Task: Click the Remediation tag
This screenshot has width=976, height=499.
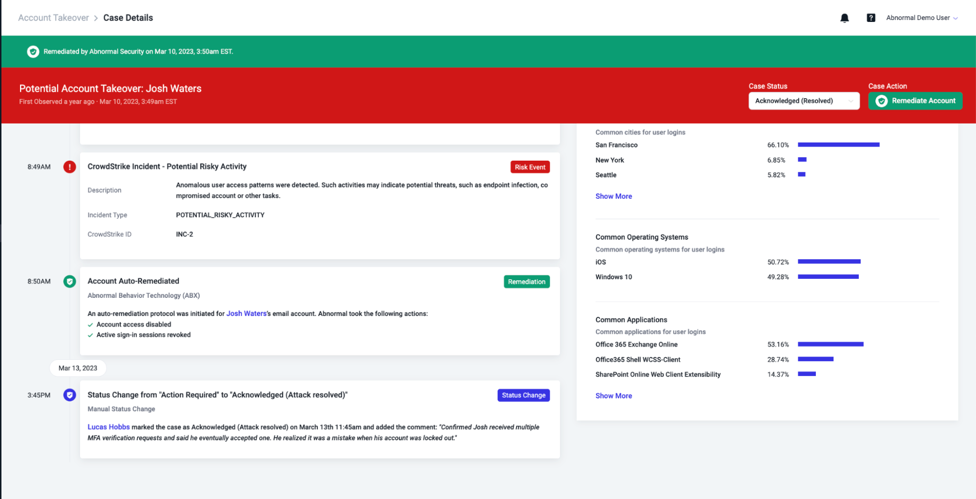Action: (x=526, y=282)
